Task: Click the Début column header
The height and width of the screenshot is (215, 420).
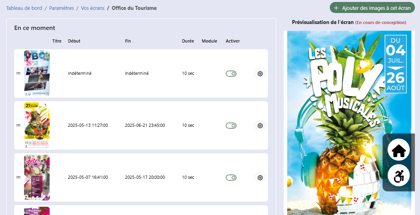Action: click(74, 41)
